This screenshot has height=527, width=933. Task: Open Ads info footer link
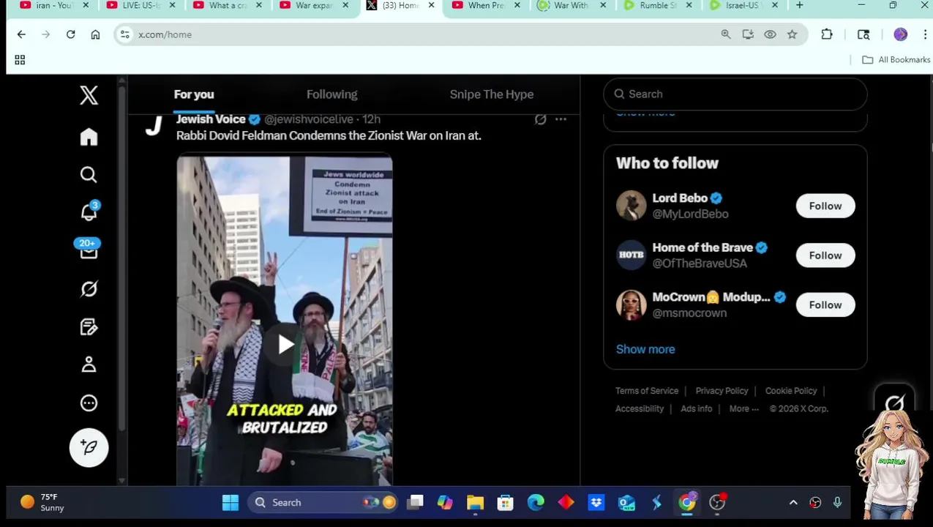[697, 409]
